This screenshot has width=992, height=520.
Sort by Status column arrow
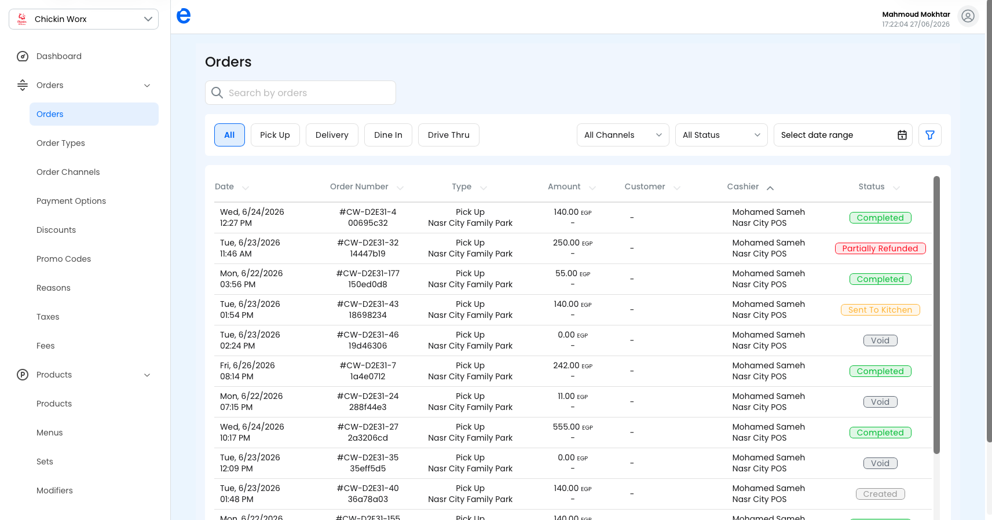pyautogui.click(x=896, y=188)
